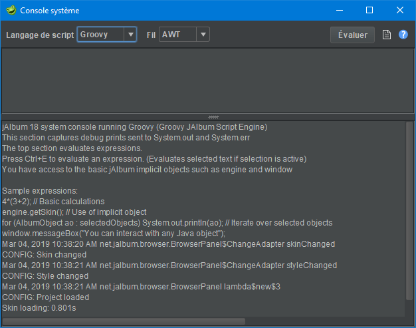This screenshot has width=416, height=328.
Task: Click the line 'CONFIG: Project loaded'
Action: click(x=46, y=297)
